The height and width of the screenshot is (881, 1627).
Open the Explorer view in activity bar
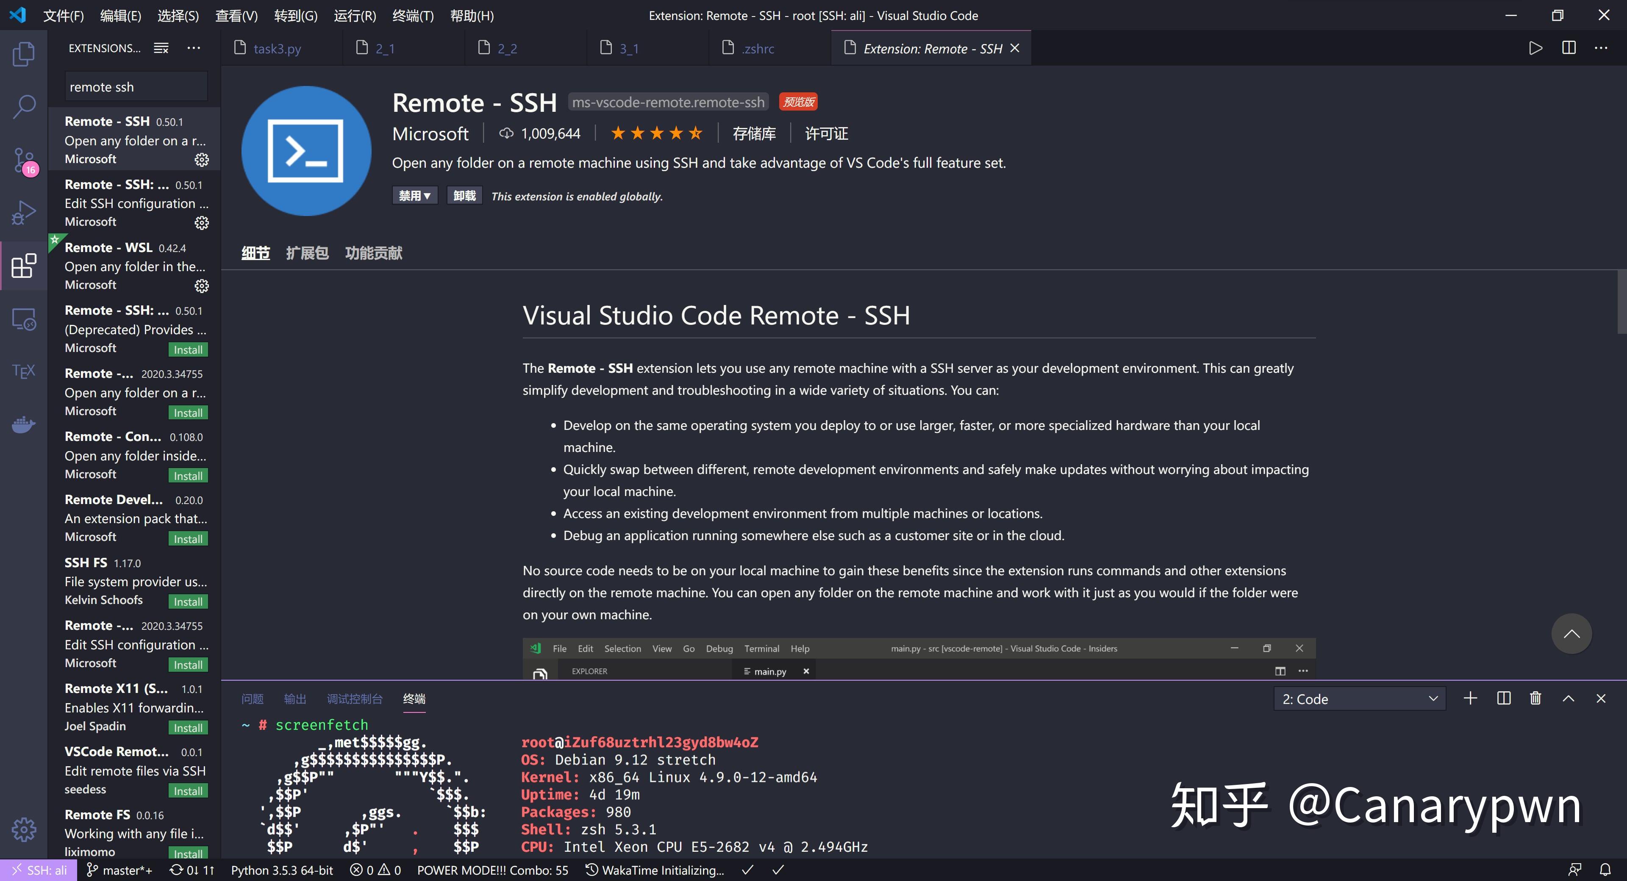23,54
